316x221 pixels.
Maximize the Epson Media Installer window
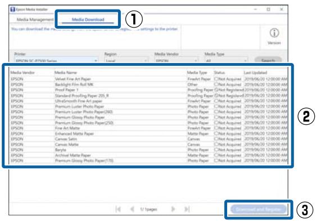click(x=268, y=9)
